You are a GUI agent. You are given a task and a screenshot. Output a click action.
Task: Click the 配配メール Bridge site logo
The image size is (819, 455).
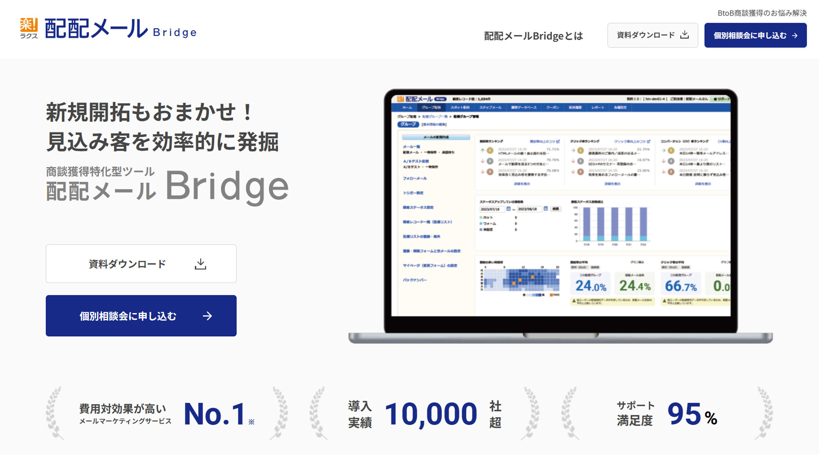[108, 28]
